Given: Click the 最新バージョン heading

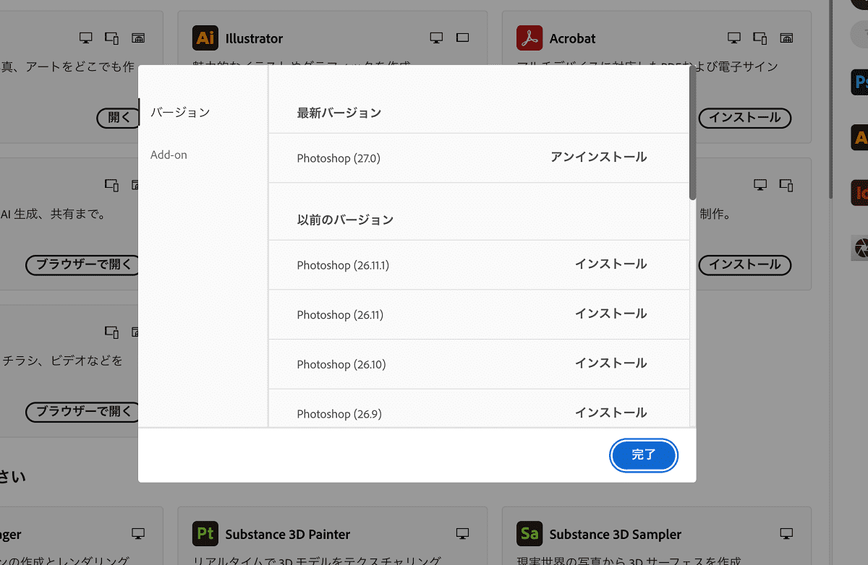Looking at the screenshot, I should point(339,113).
